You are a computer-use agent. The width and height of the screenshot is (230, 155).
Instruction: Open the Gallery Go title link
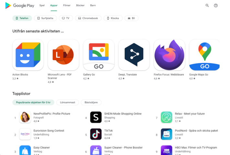89,74
